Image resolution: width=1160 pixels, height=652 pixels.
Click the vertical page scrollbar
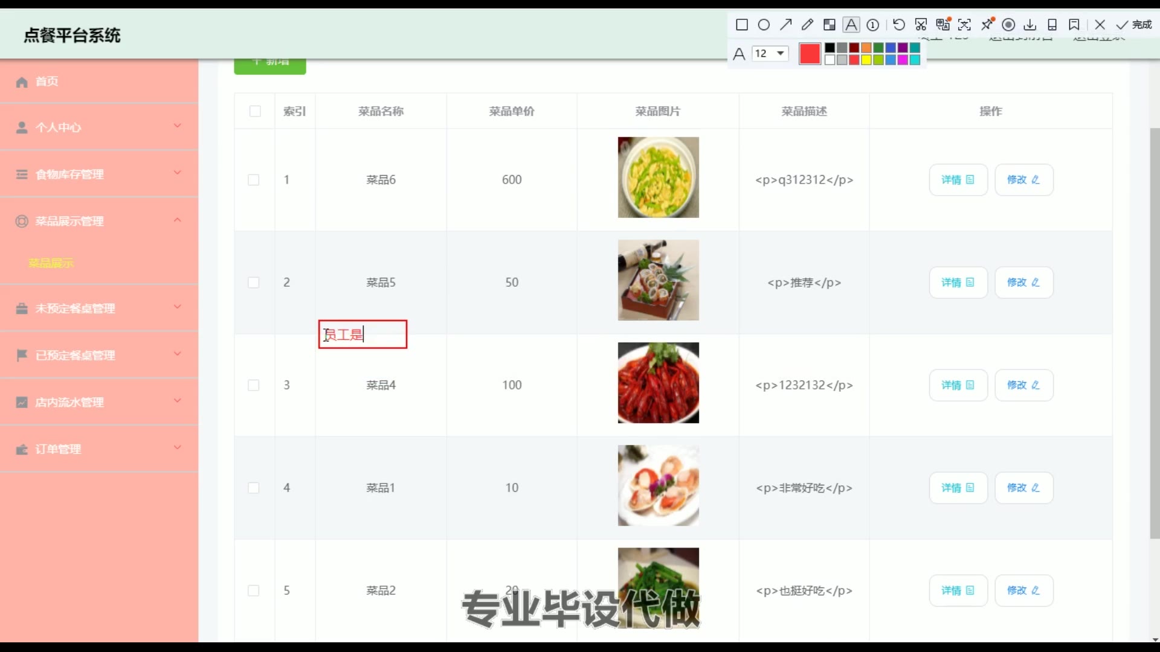tap(1155, 333)
